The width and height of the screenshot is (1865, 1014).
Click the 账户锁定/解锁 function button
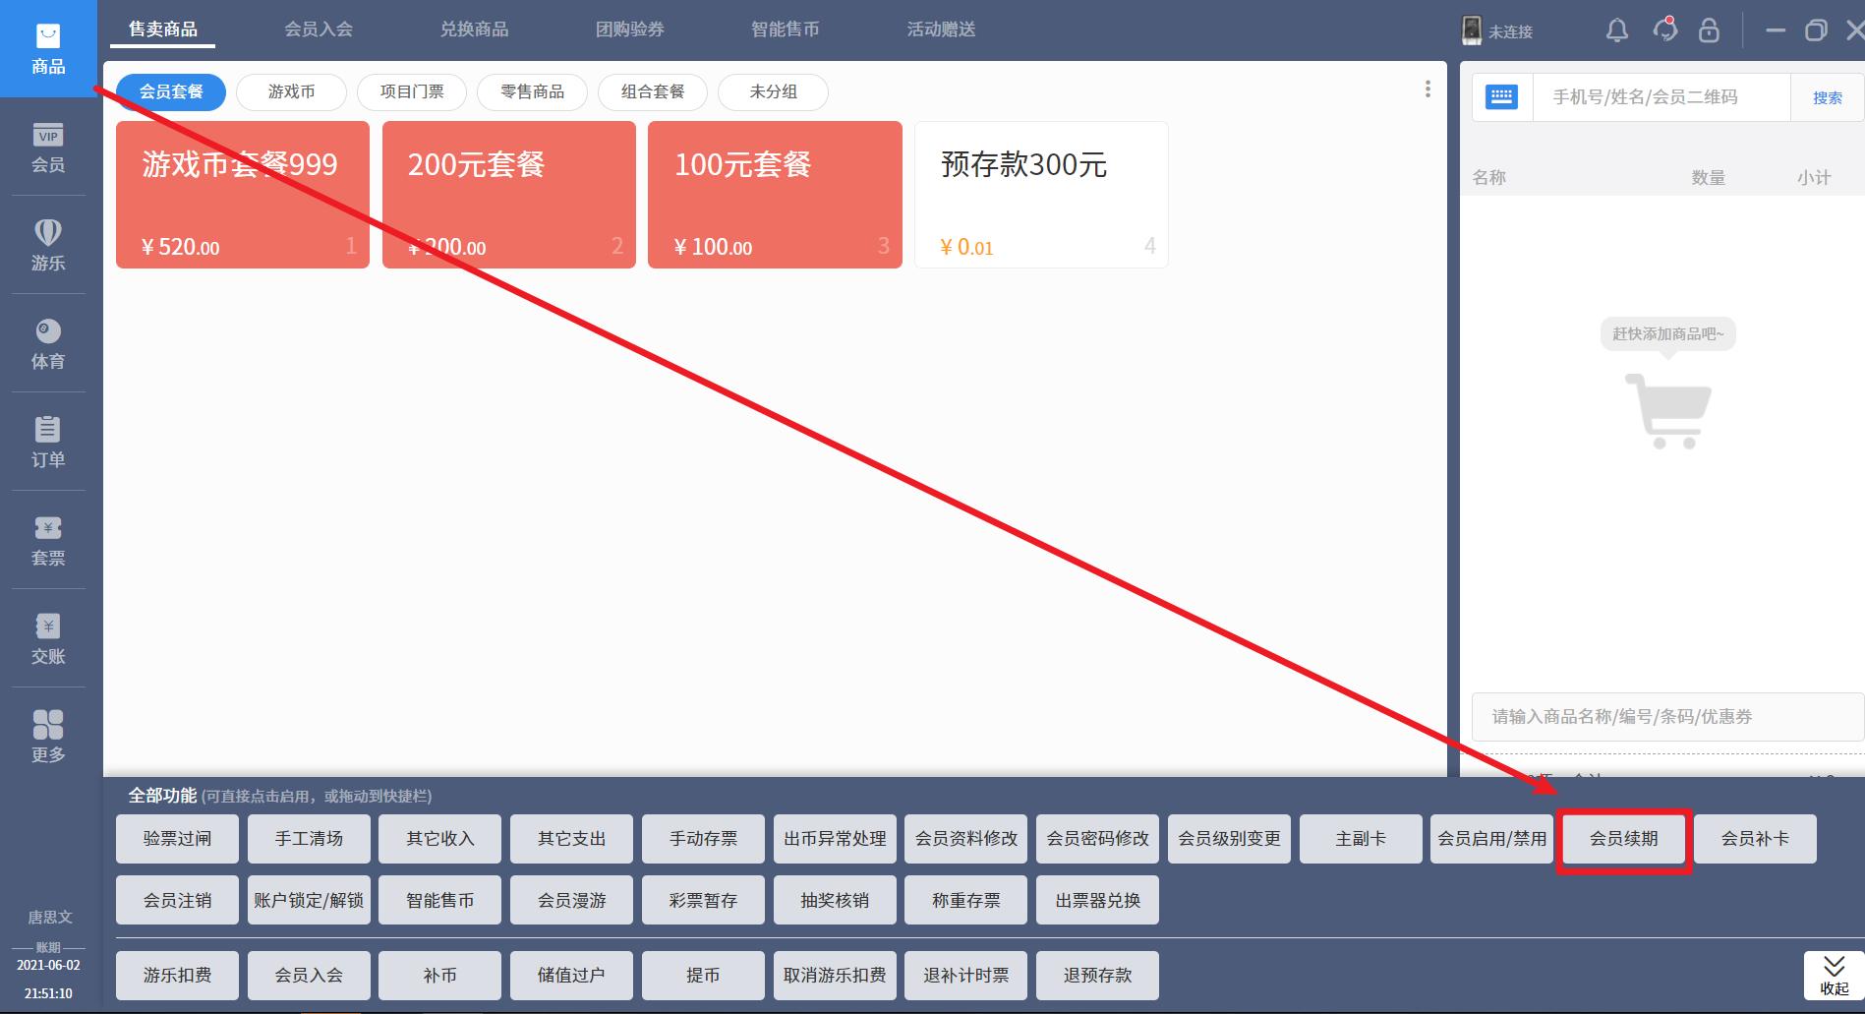309,900
